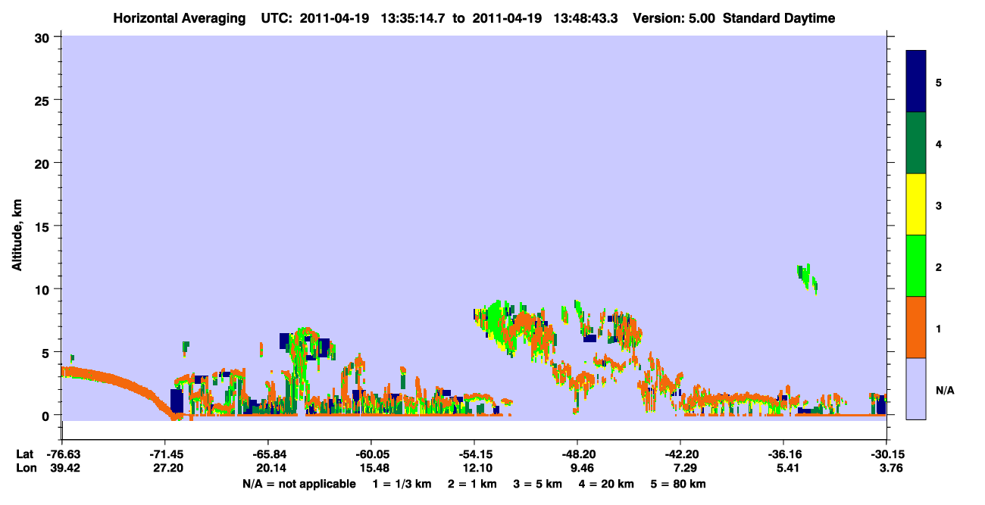Click the dark blue colorbar segment labeled 5
This screenshot has width=985, height=505.
916,82
